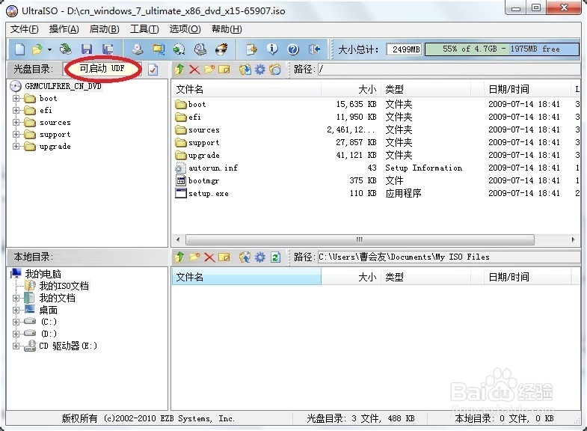Open the 操作(A) menu
Image resolution: width=587 pixels, height=431 pixels.
pyautogui.click(x=64, y=29)
